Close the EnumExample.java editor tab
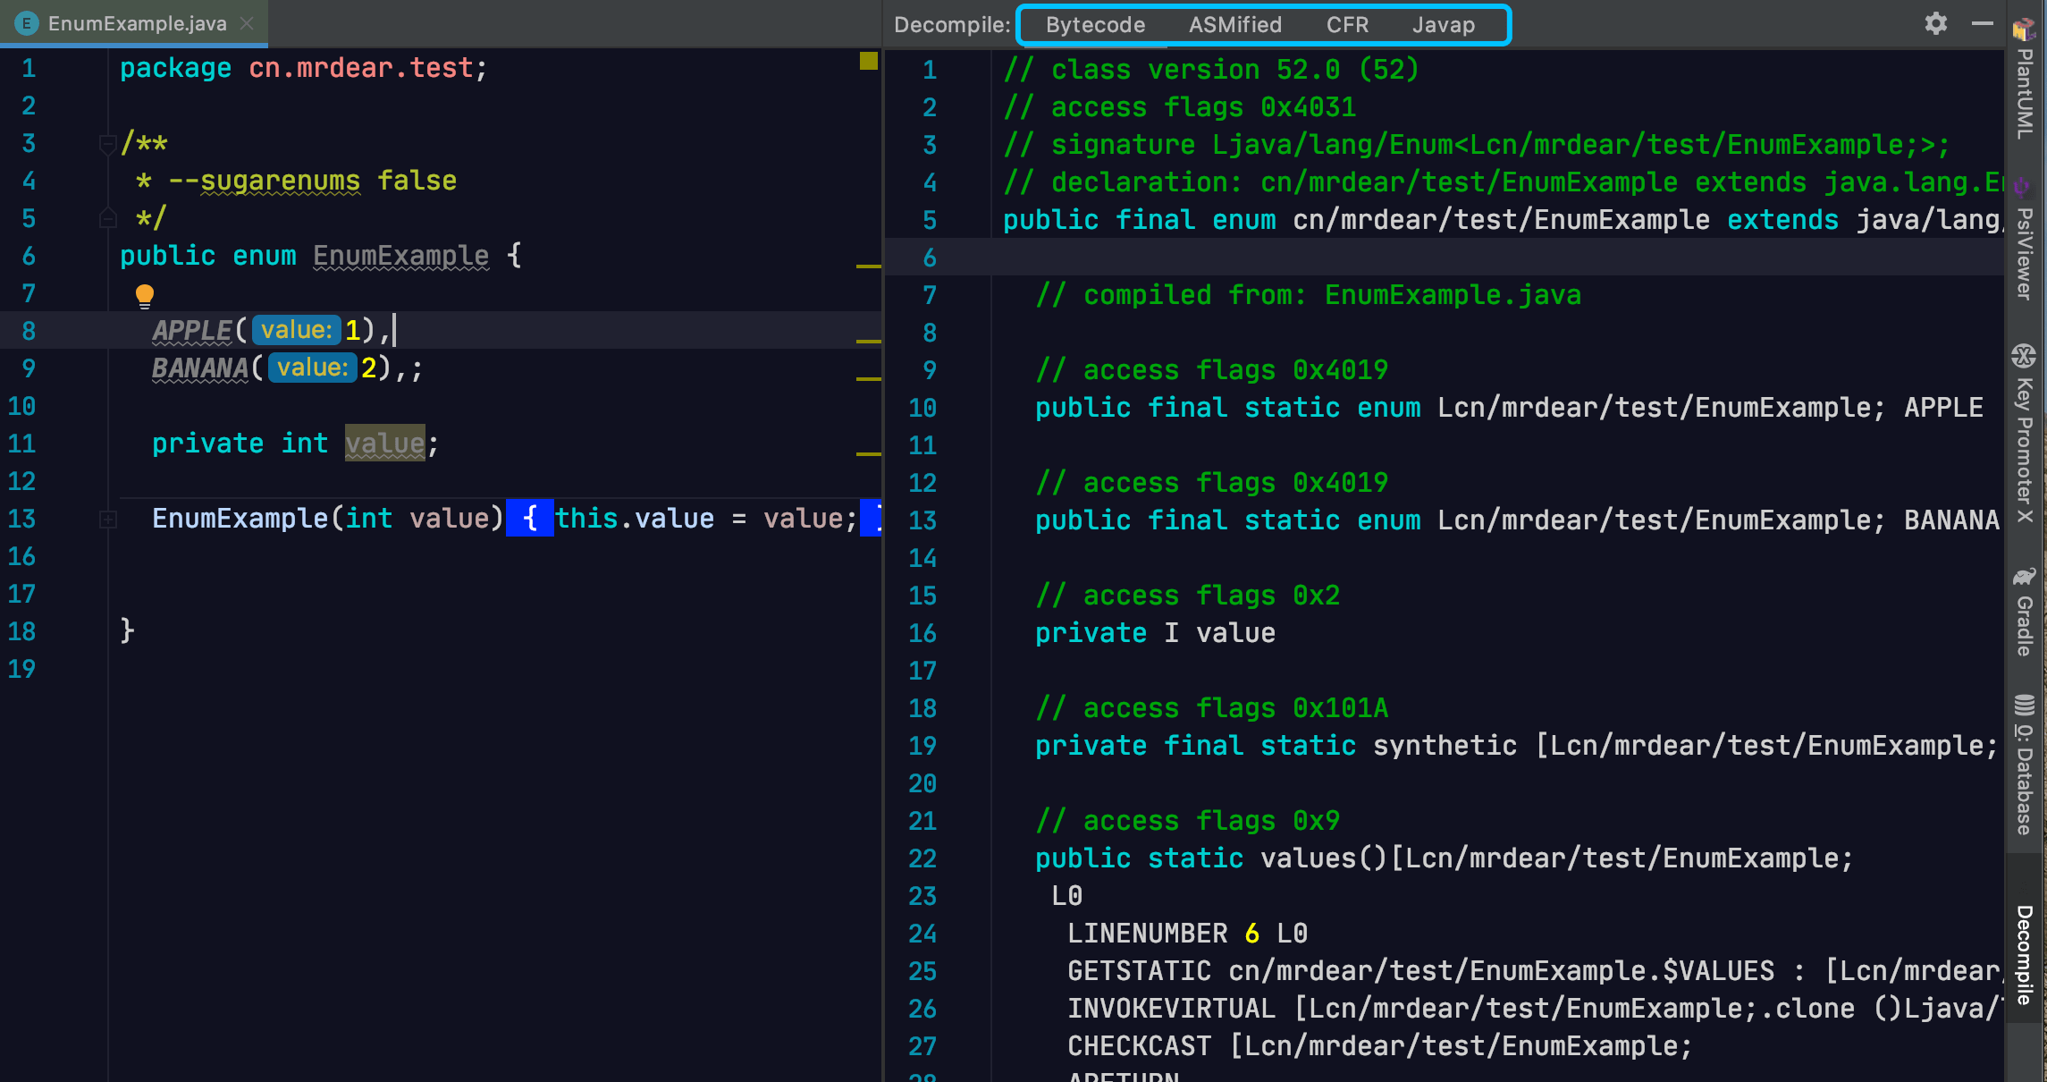 pyautogui.click(x=247, y=23)
